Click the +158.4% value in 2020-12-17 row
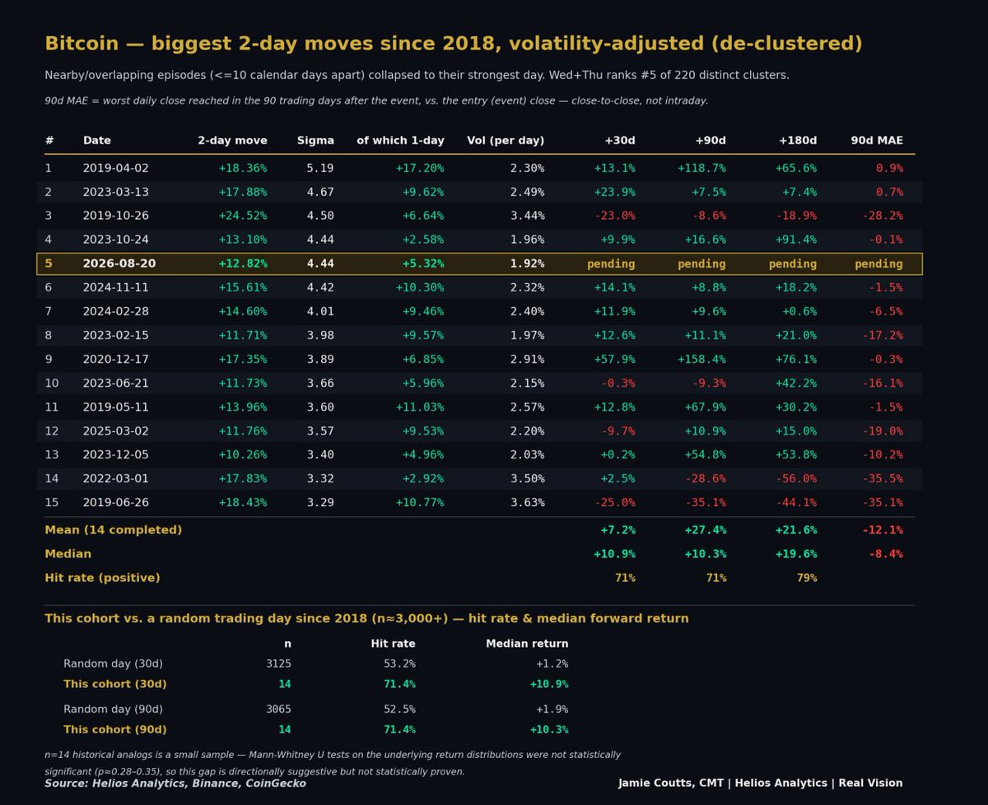Screen dimensions: 988x805 701,359
